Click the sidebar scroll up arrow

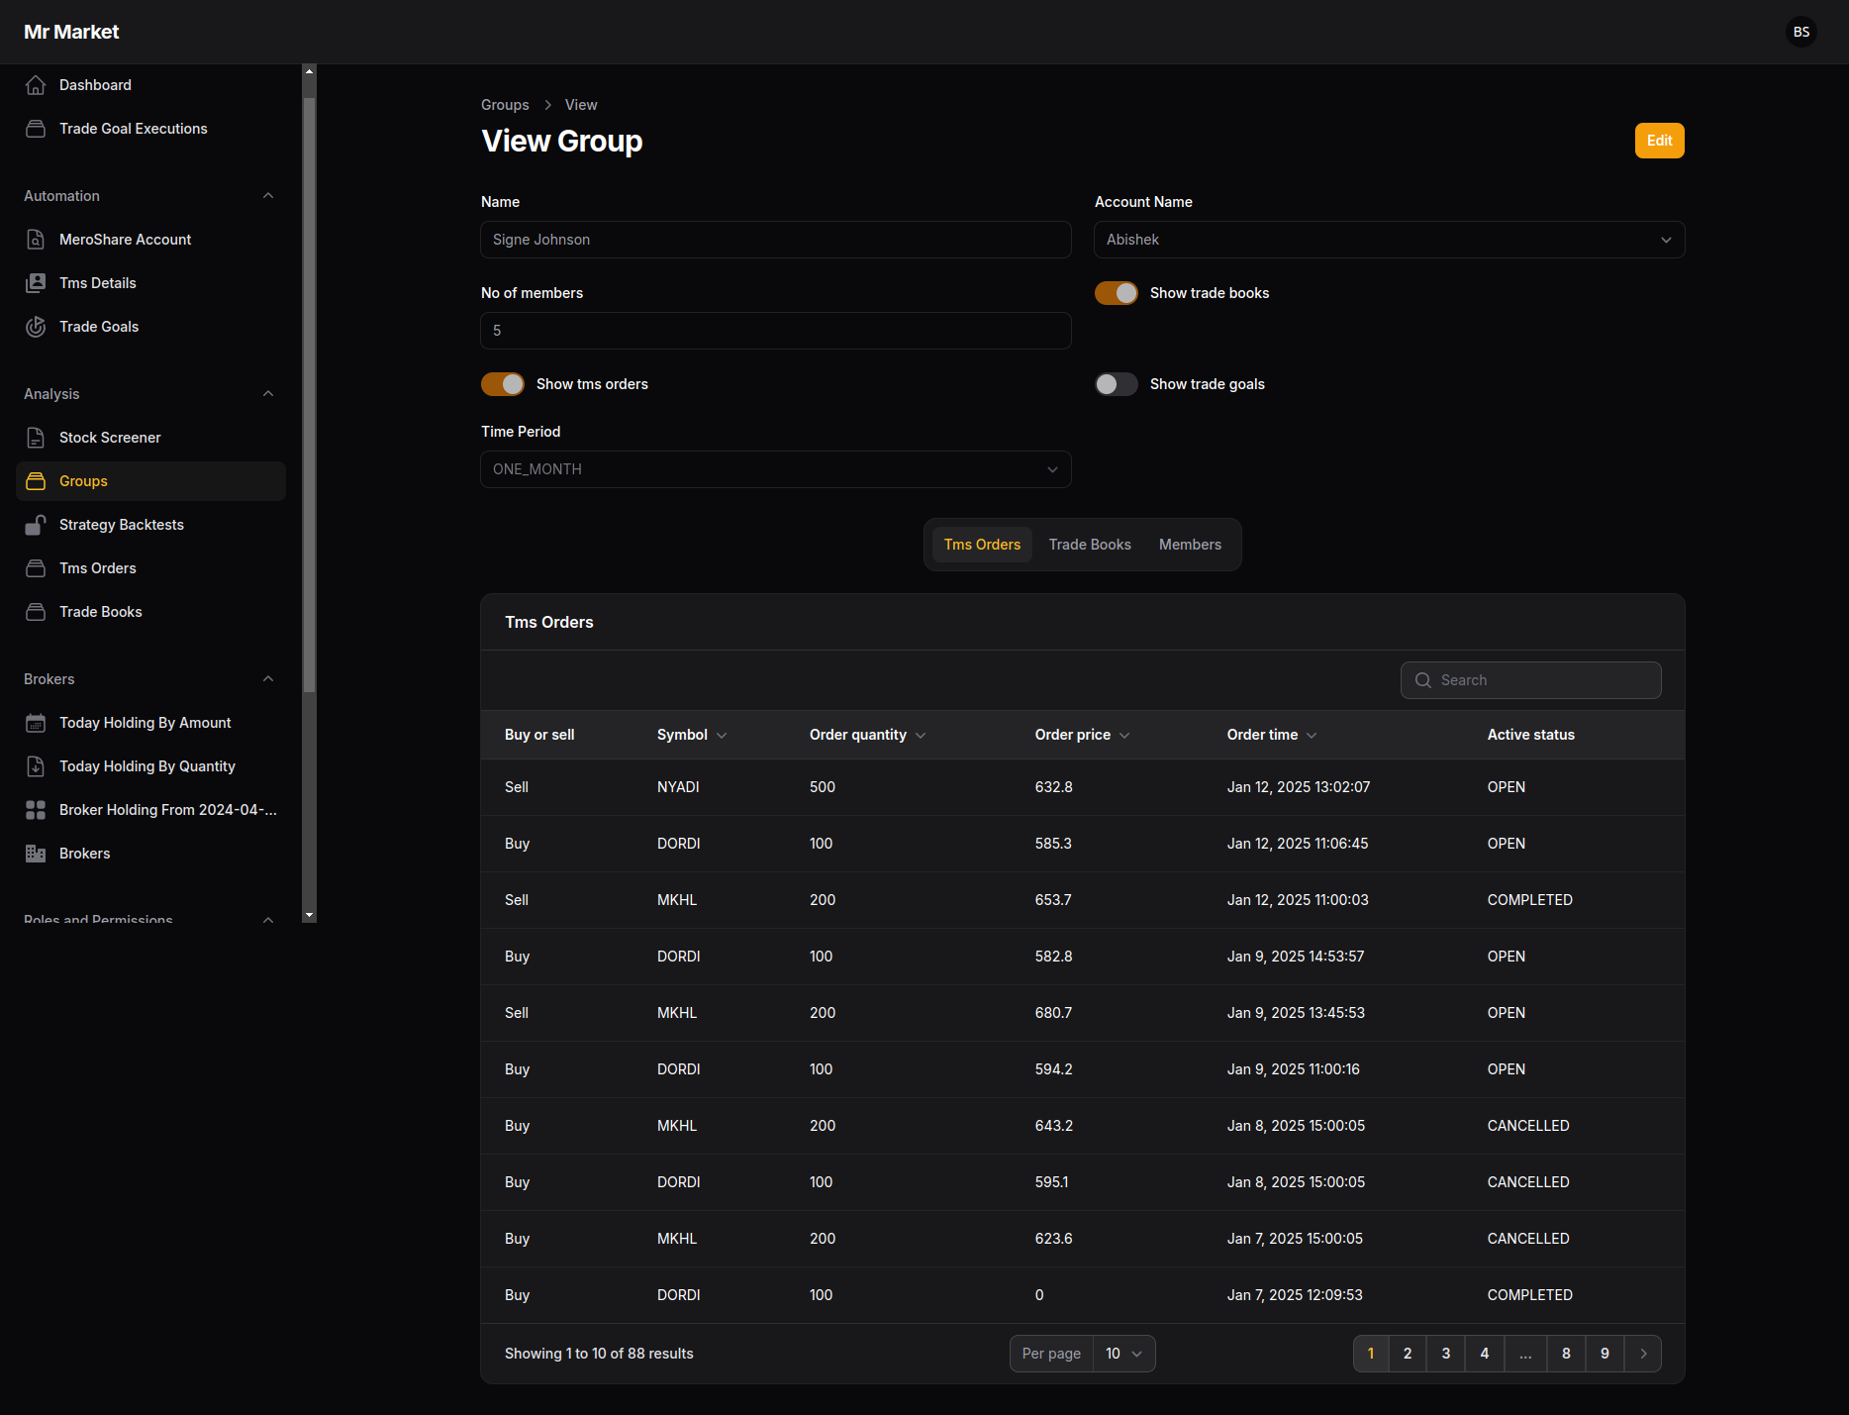tap(309, 71)
